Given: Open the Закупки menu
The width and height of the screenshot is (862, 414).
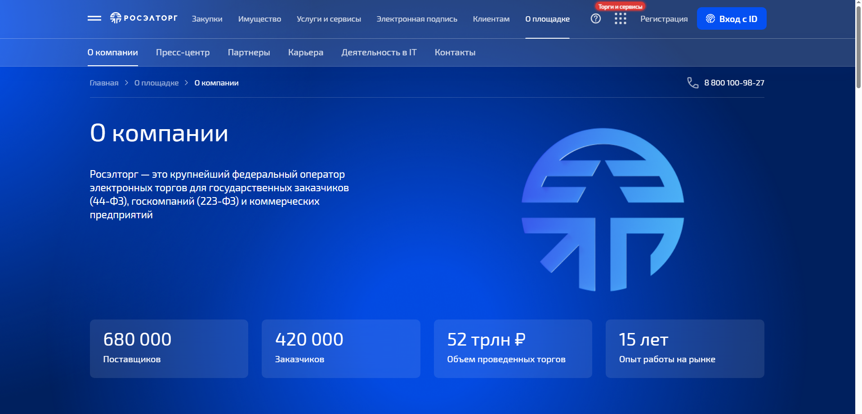Looking at the screenshot, I should [207, 19].
